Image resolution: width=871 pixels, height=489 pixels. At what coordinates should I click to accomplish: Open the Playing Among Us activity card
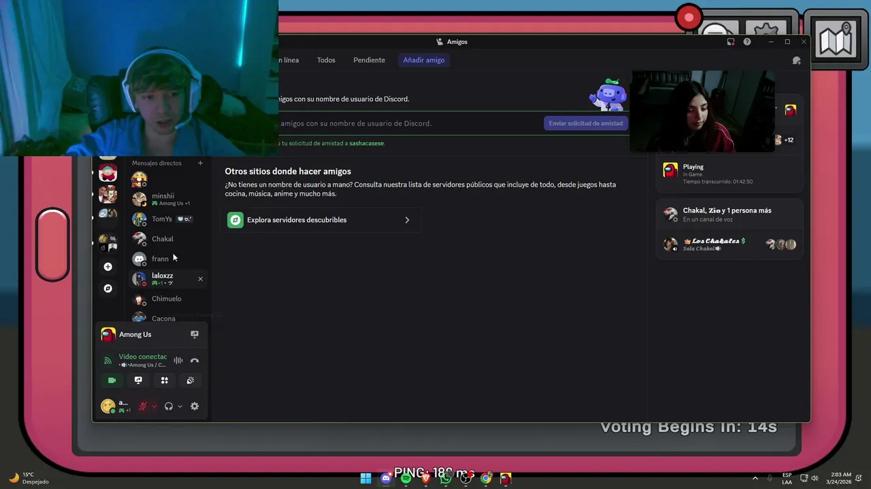tap(729, 174)
